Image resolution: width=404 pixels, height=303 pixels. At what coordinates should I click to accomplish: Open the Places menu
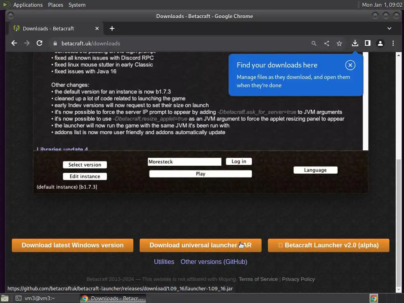tap(55, 5)
